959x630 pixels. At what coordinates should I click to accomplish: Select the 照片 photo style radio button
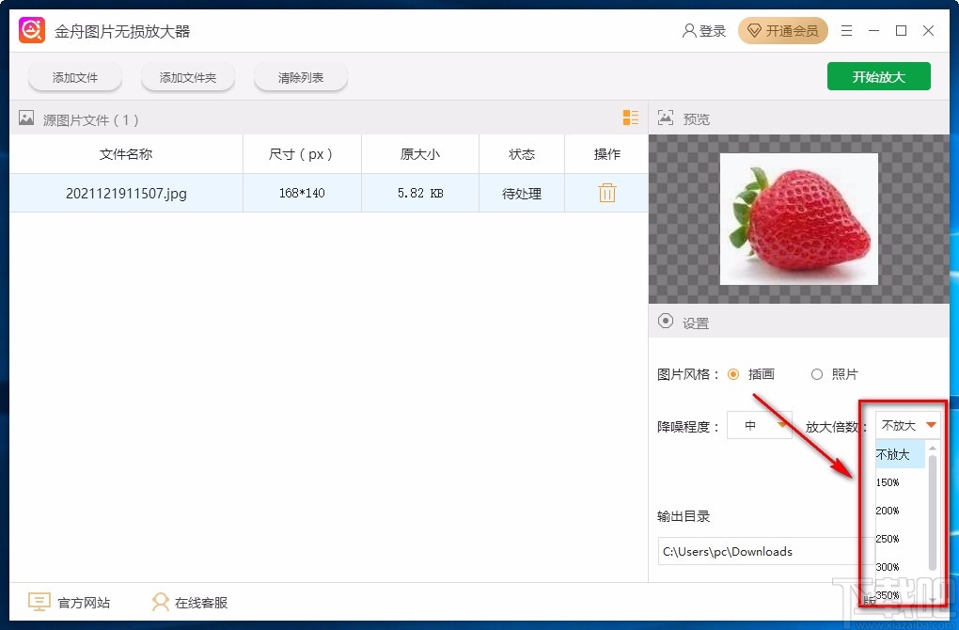click(x=817, y=373)
